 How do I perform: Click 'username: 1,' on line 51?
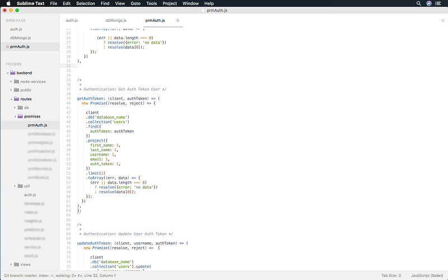coord(103,155)
